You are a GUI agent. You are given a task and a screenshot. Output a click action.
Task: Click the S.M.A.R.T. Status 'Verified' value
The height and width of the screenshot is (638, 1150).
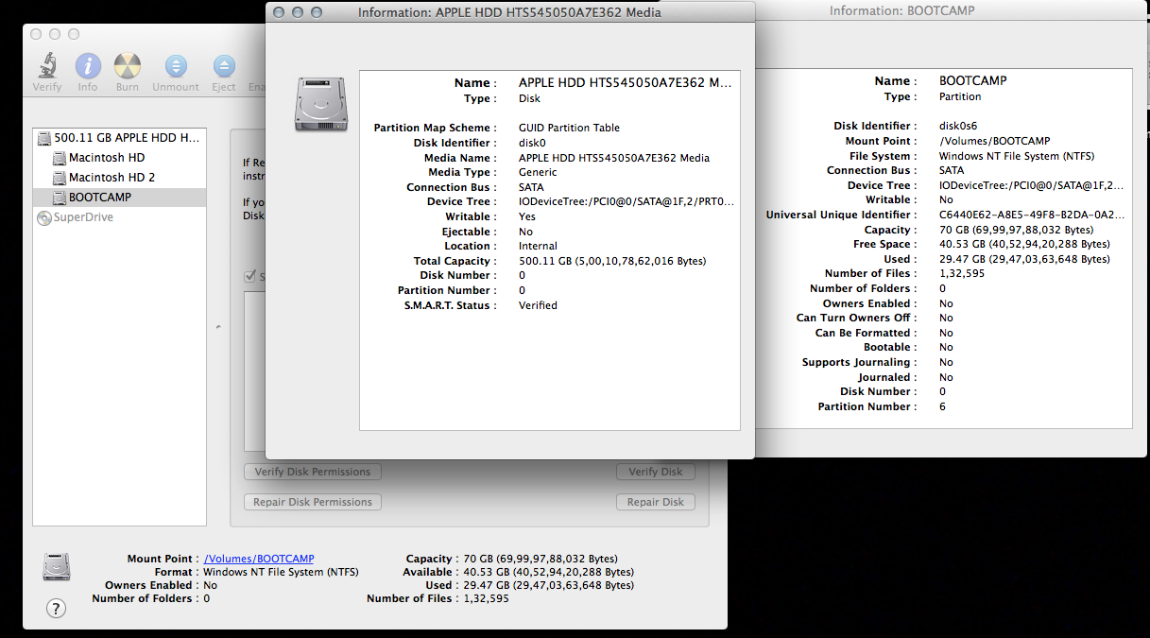pos(538,305)
